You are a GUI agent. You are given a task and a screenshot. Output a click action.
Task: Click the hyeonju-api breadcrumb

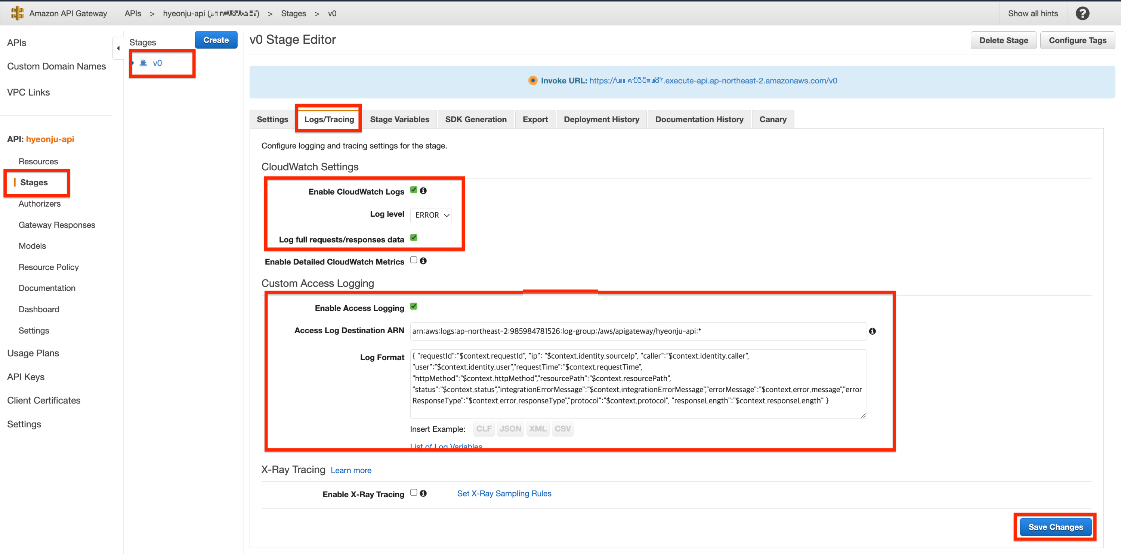[211, 13]
